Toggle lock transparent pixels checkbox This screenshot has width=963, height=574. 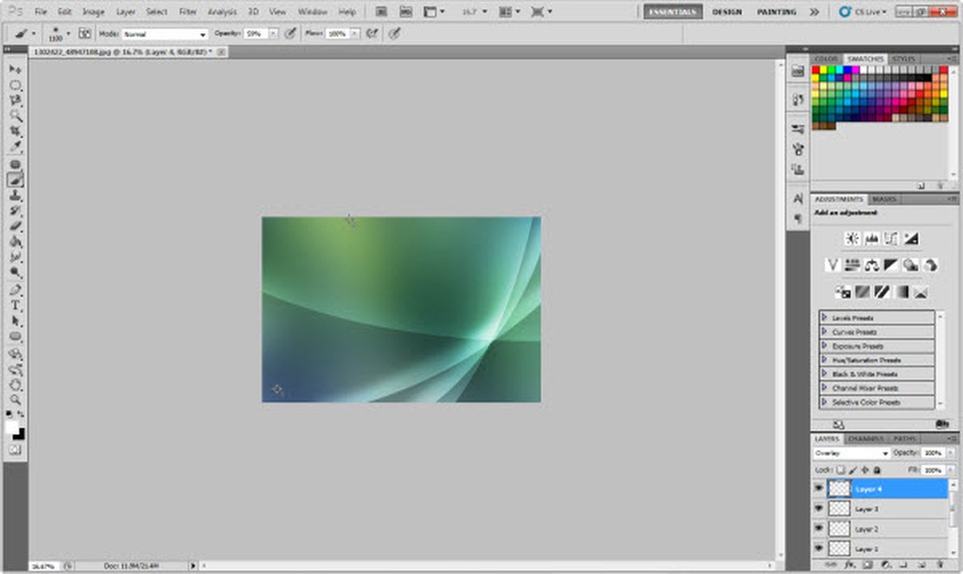(x=840, y=470)
